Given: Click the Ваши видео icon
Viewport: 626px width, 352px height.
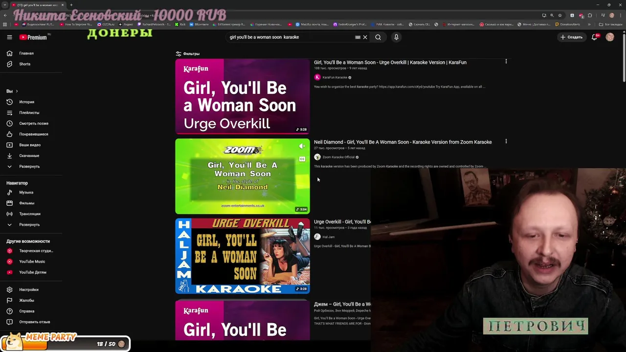Looking at the screenshot, I should 9,145.
